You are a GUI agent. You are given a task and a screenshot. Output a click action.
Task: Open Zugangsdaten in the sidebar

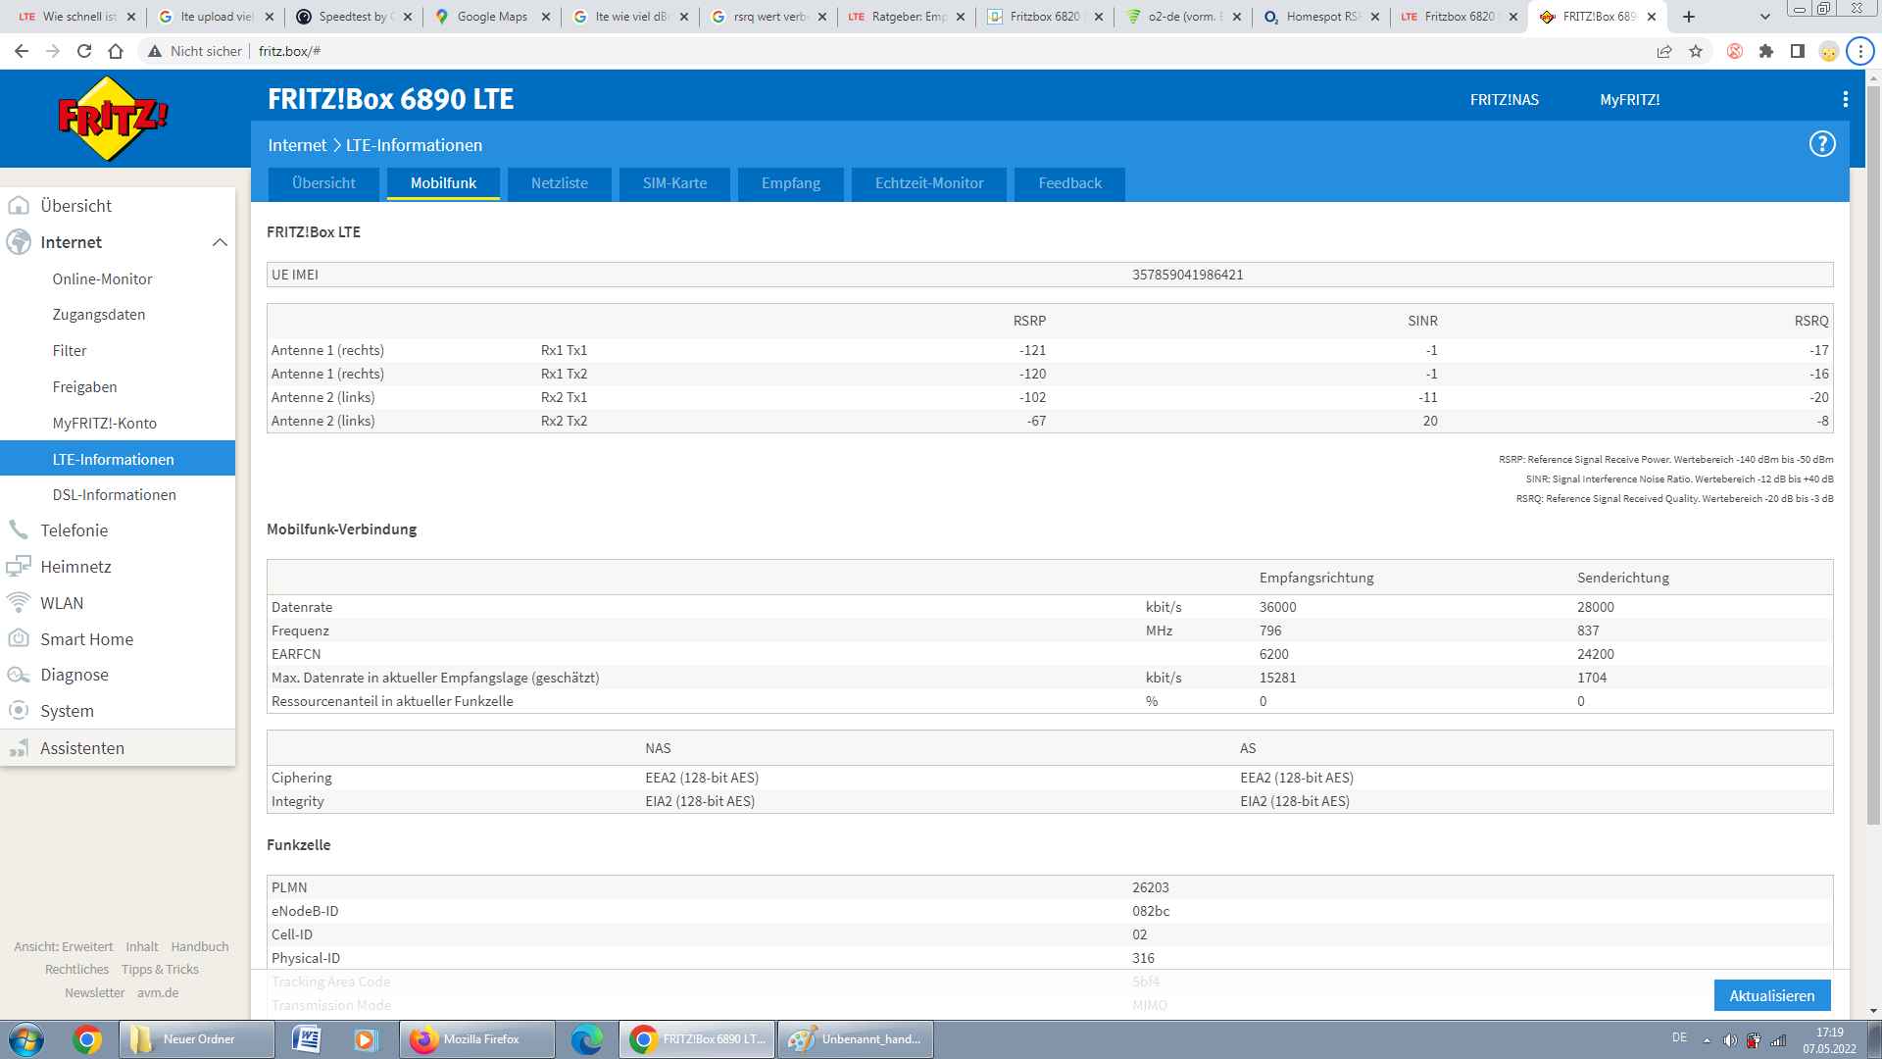[99, 315]
